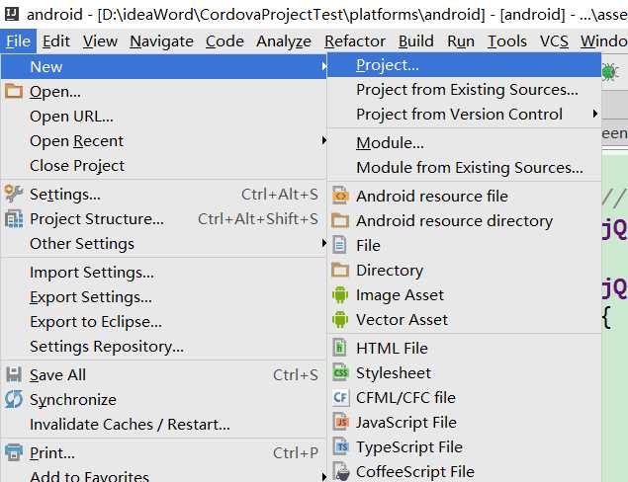The image size is (628, 482).
Task: Choose Export to Eclipse...
Action: (163, 322)
